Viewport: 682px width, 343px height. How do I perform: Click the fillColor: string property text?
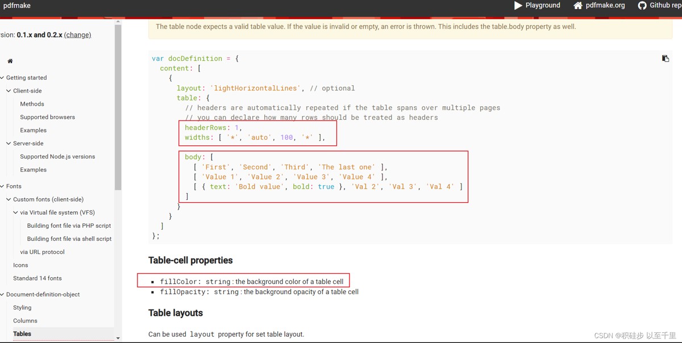click(196, 282)
